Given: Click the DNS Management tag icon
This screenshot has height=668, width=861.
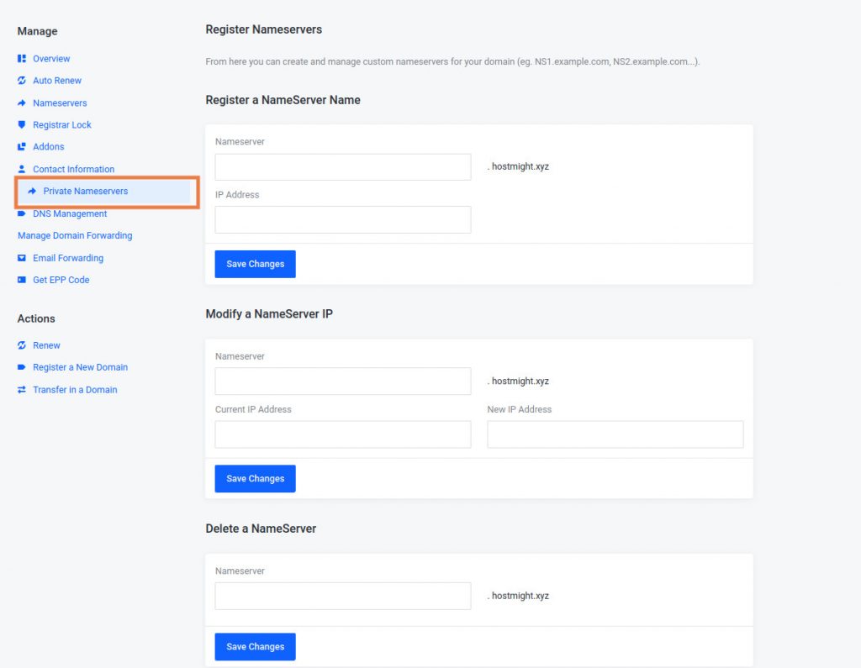Looking at the screenshot, I should [21, 213].
